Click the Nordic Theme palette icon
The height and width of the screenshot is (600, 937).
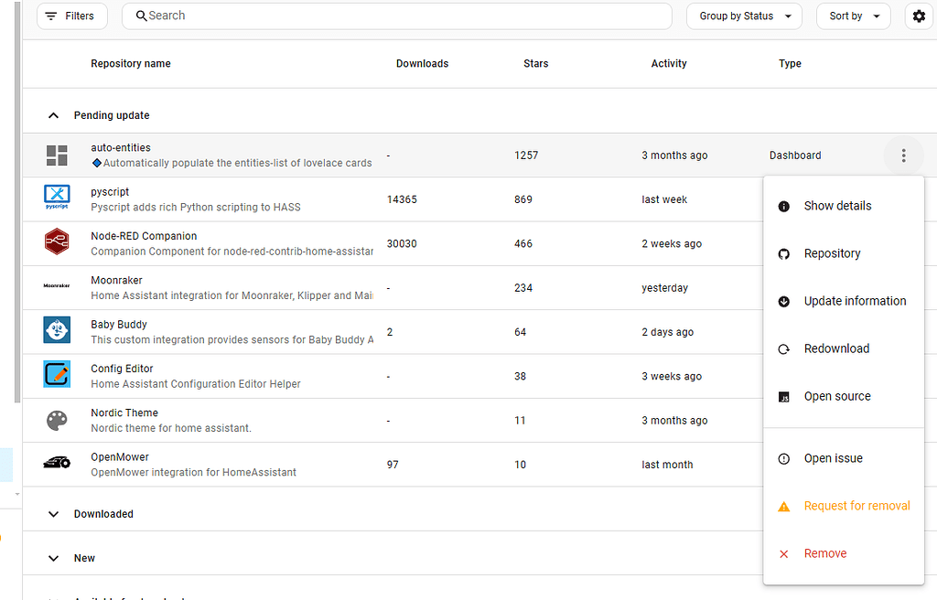[x=57, y=420]
